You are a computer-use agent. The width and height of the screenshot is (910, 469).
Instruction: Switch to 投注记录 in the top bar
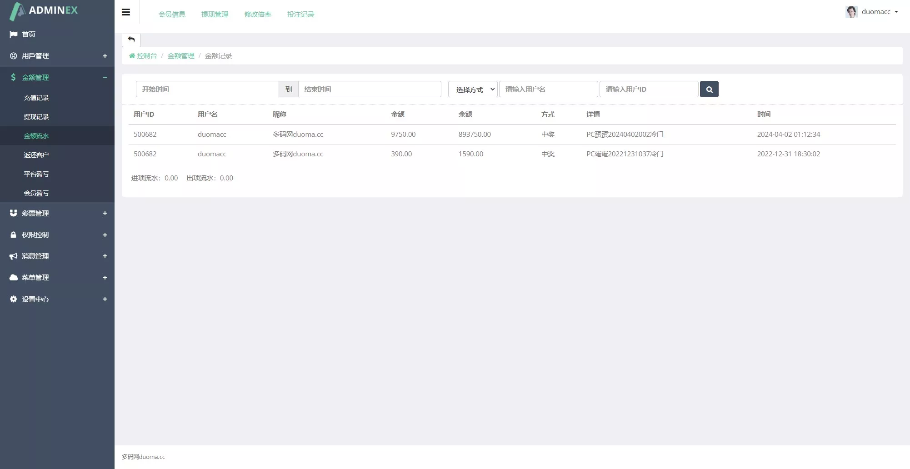[x=300, y=14]
